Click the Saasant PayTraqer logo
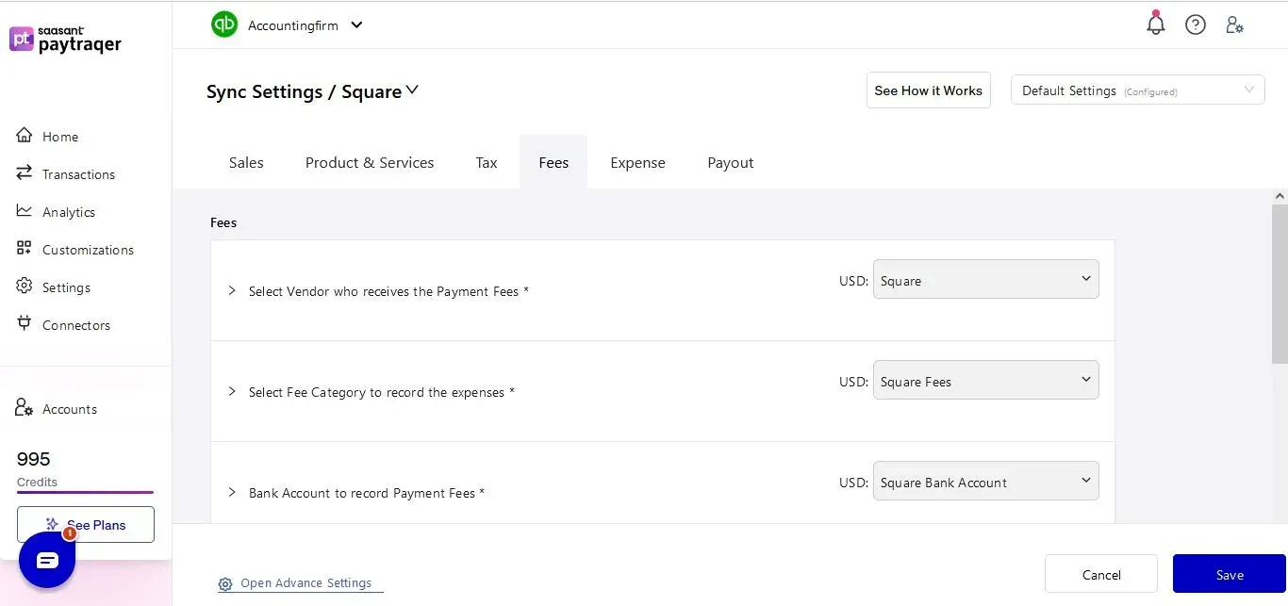 [65, 40]
